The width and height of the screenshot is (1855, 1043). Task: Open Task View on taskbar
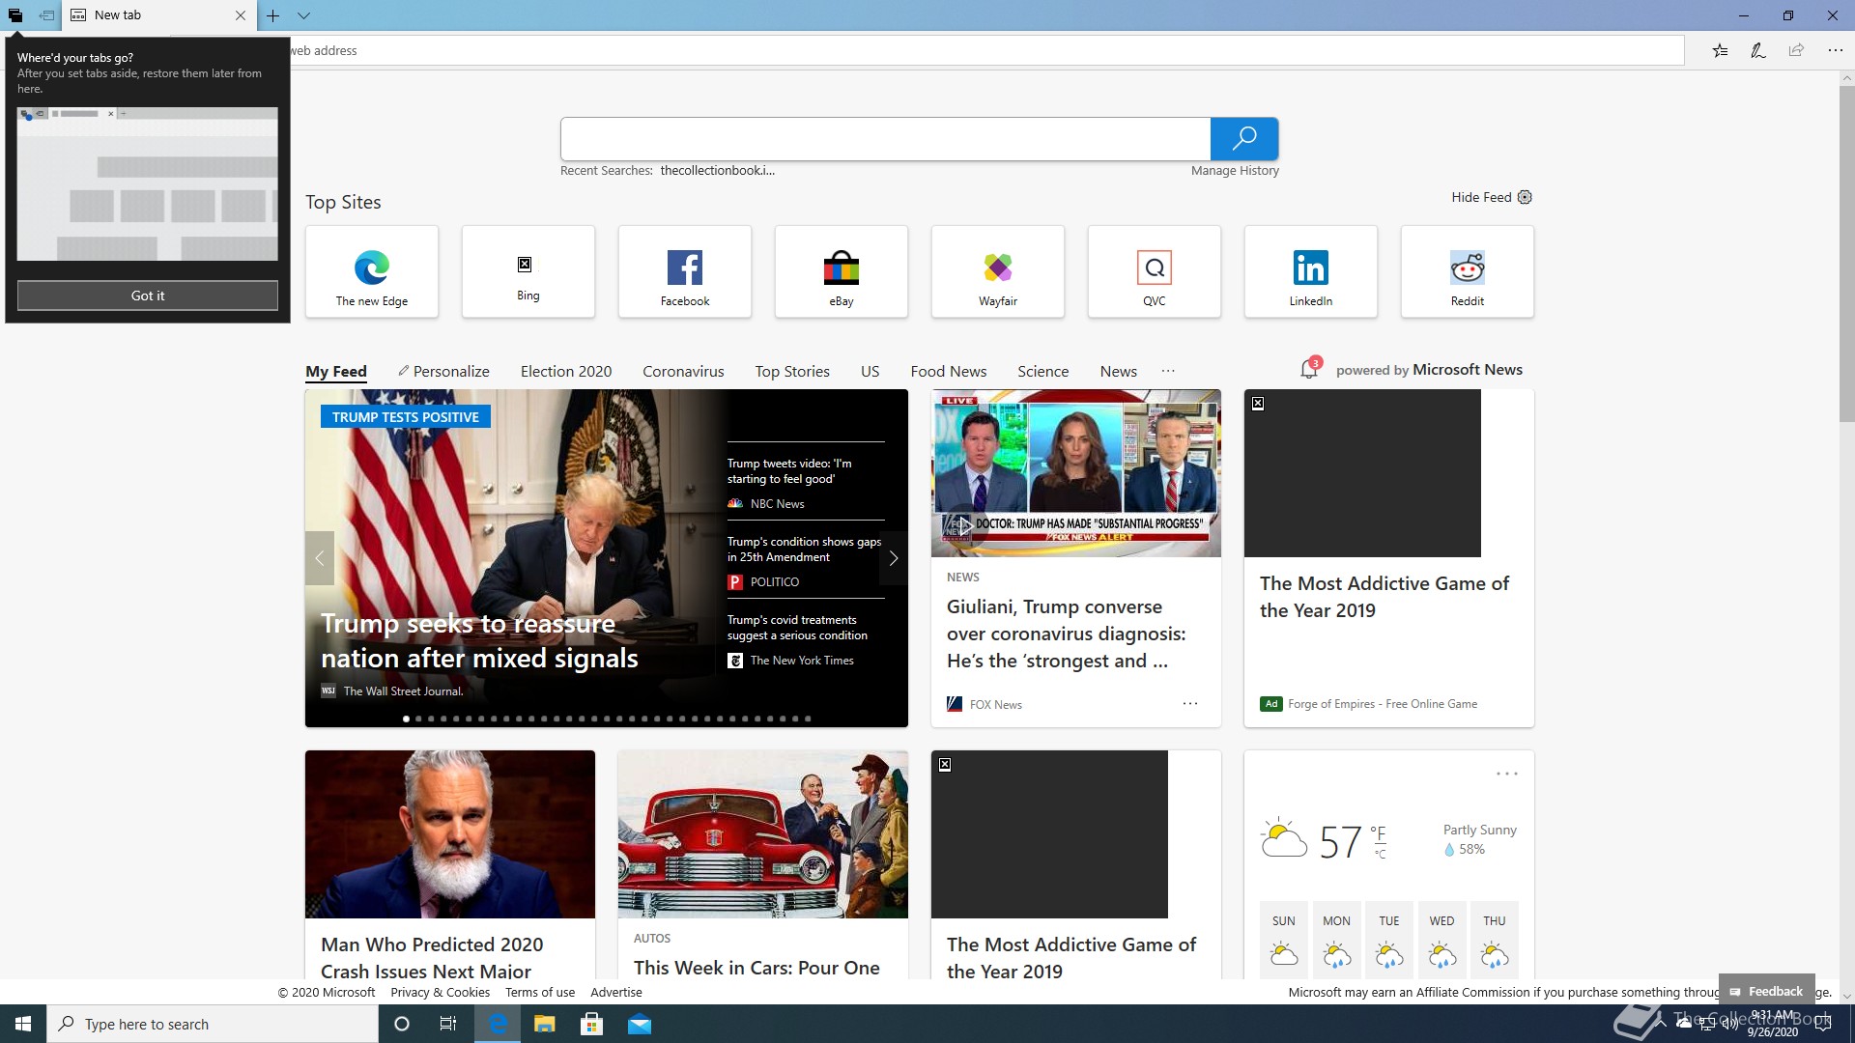(x=448, y=1024)
